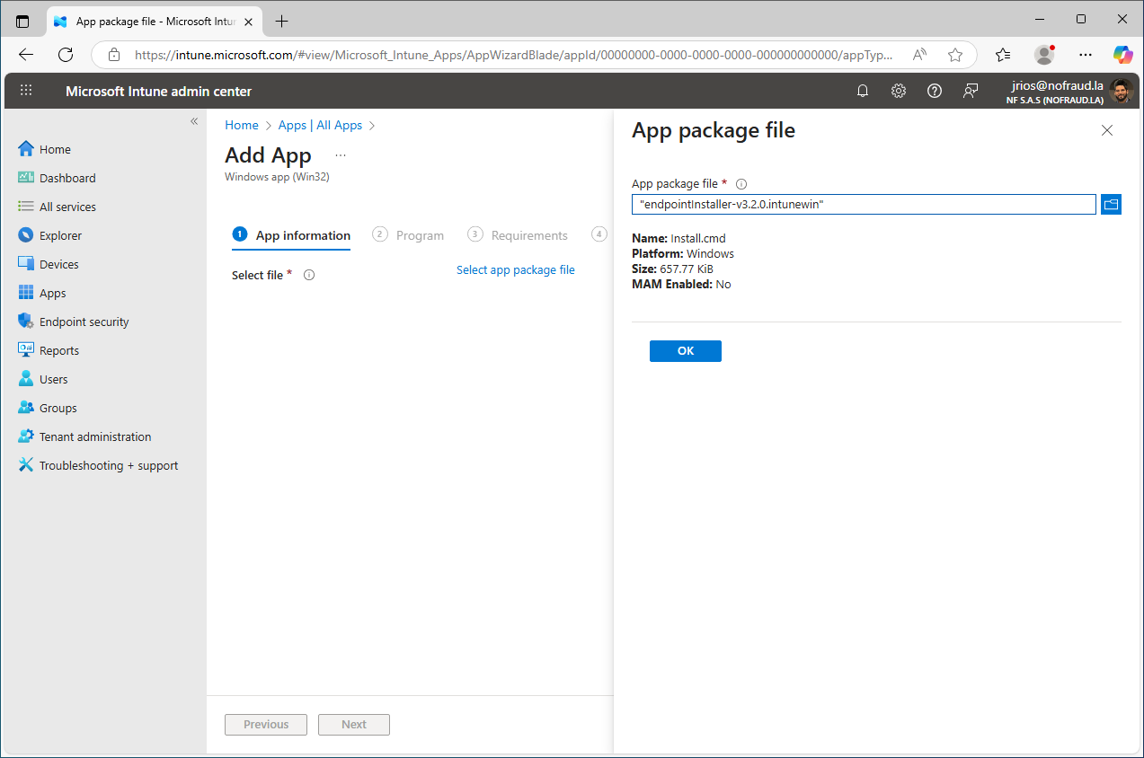
Task: Select the Requirements wizard step
Action: click(x=518, y=235)
